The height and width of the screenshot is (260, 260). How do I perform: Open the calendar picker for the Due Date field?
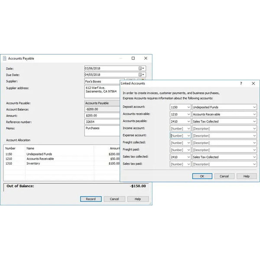coord(141,75)
